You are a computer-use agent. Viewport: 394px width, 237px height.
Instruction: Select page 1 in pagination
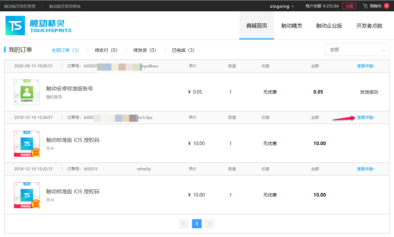tap(197, 223)
